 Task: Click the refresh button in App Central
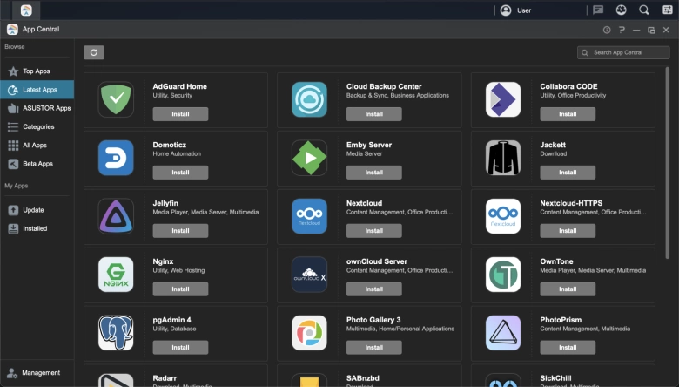click(94, 52)
